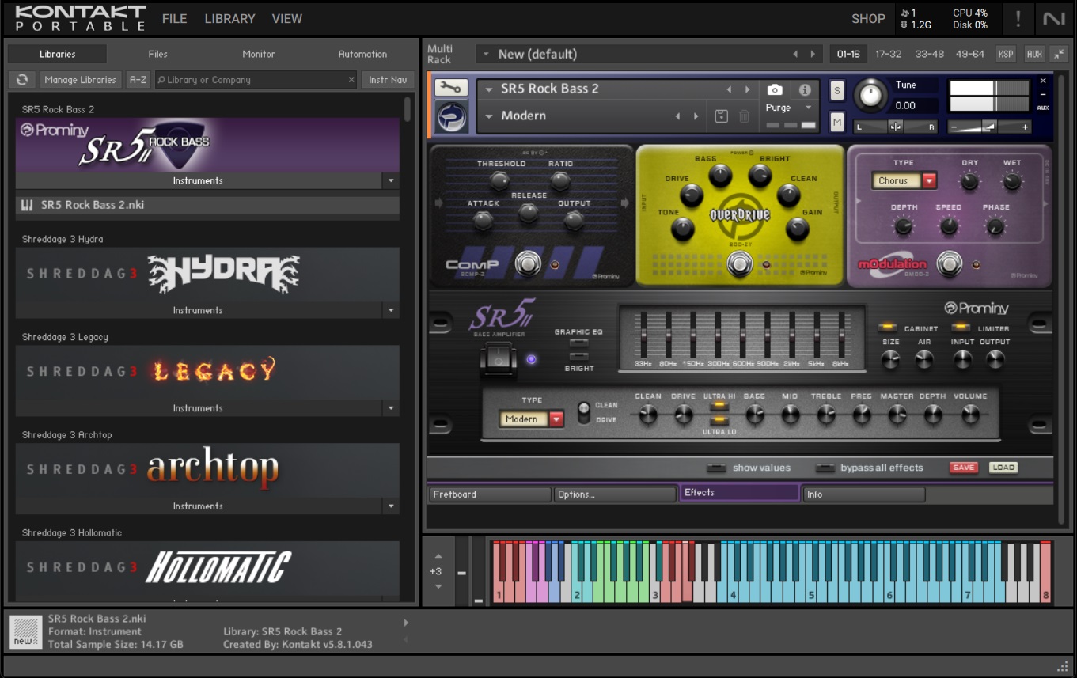
Task: Click the exclamation warning icon
Action: (1018, 19)
